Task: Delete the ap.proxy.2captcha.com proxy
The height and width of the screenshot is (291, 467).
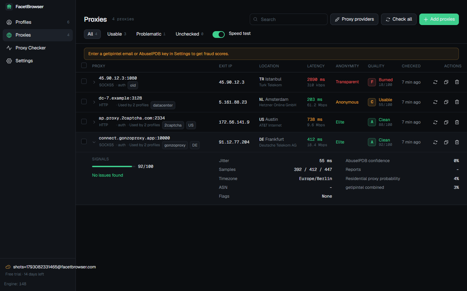Action: 457,122
